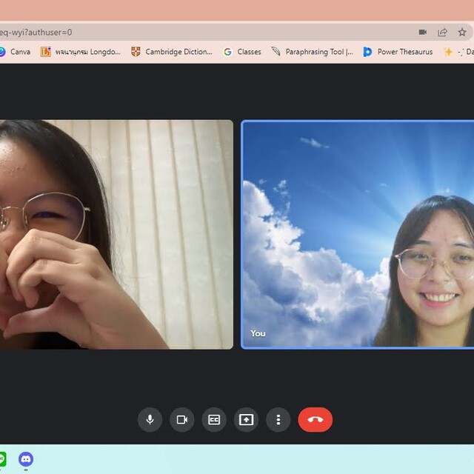The width and height of the screenshot is (474, 474).
Task: Hang up with the red leave call button
Action: [315, 420]
